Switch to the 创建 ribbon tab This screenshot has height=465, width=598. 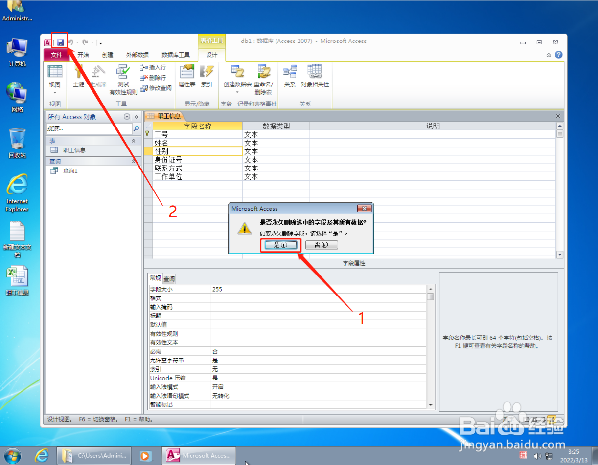click(108, 55)
